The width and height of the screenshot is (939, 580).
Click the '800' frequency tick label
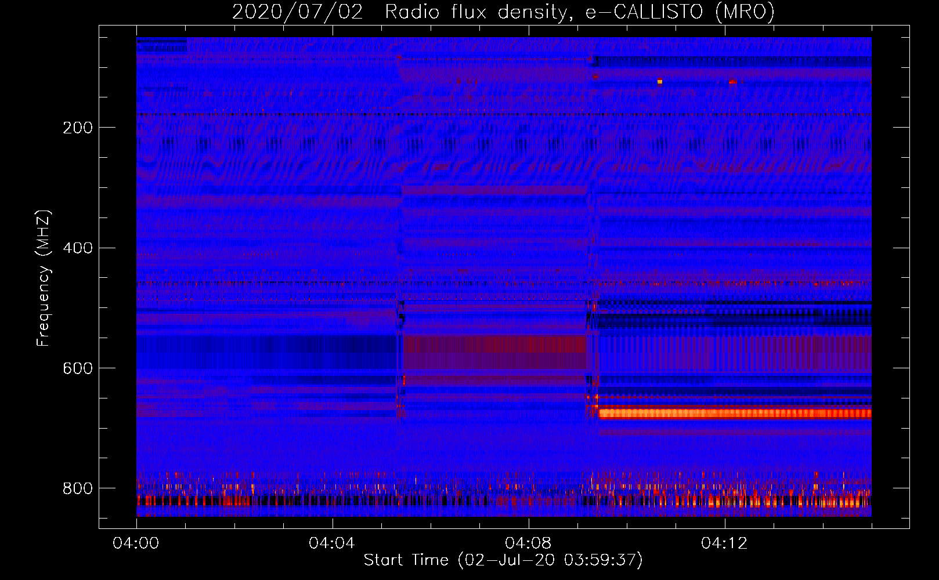pyautogui.click(x=78, y=488)
